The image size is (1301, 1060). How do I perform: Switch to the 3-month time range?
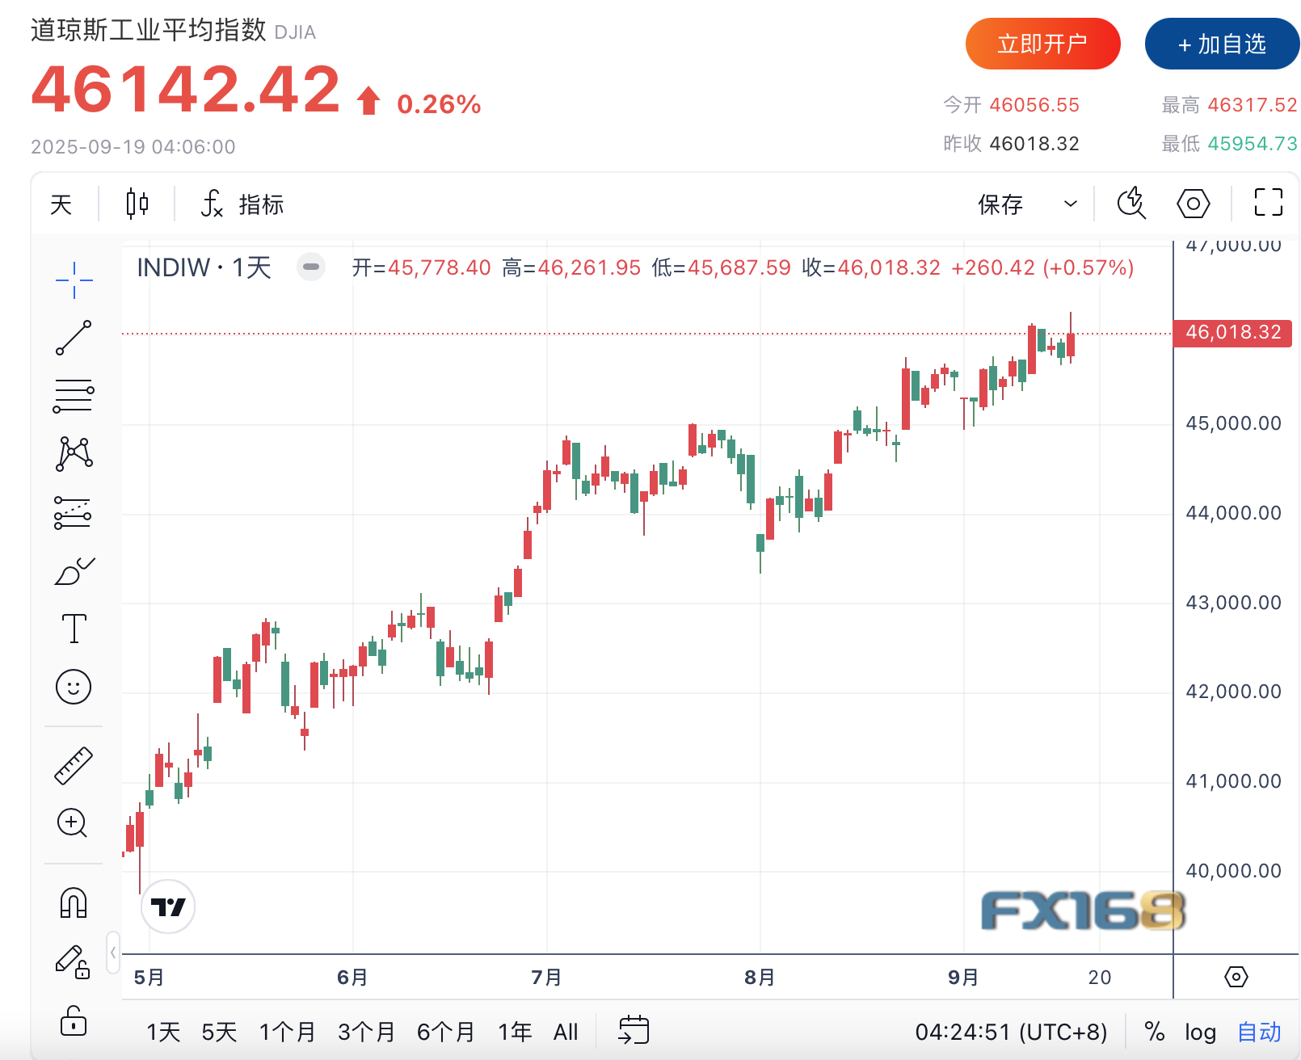[366, 1032]
